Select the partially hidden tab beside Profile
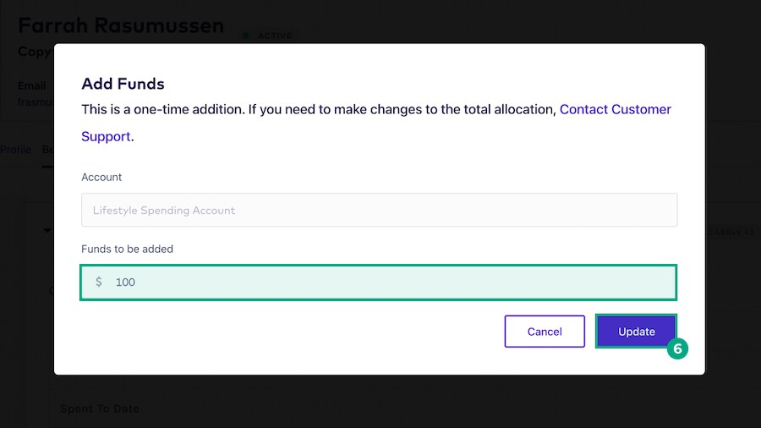 click(x=47, y=150)
